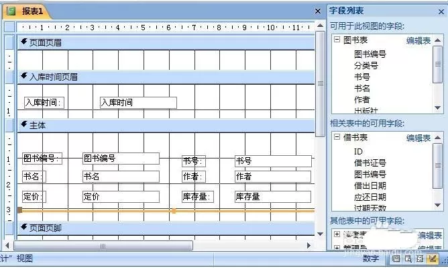The height and width of the screenshot is (268, 448).
Task: Select 书号 field in field list
Action: [x=362, y=77]
